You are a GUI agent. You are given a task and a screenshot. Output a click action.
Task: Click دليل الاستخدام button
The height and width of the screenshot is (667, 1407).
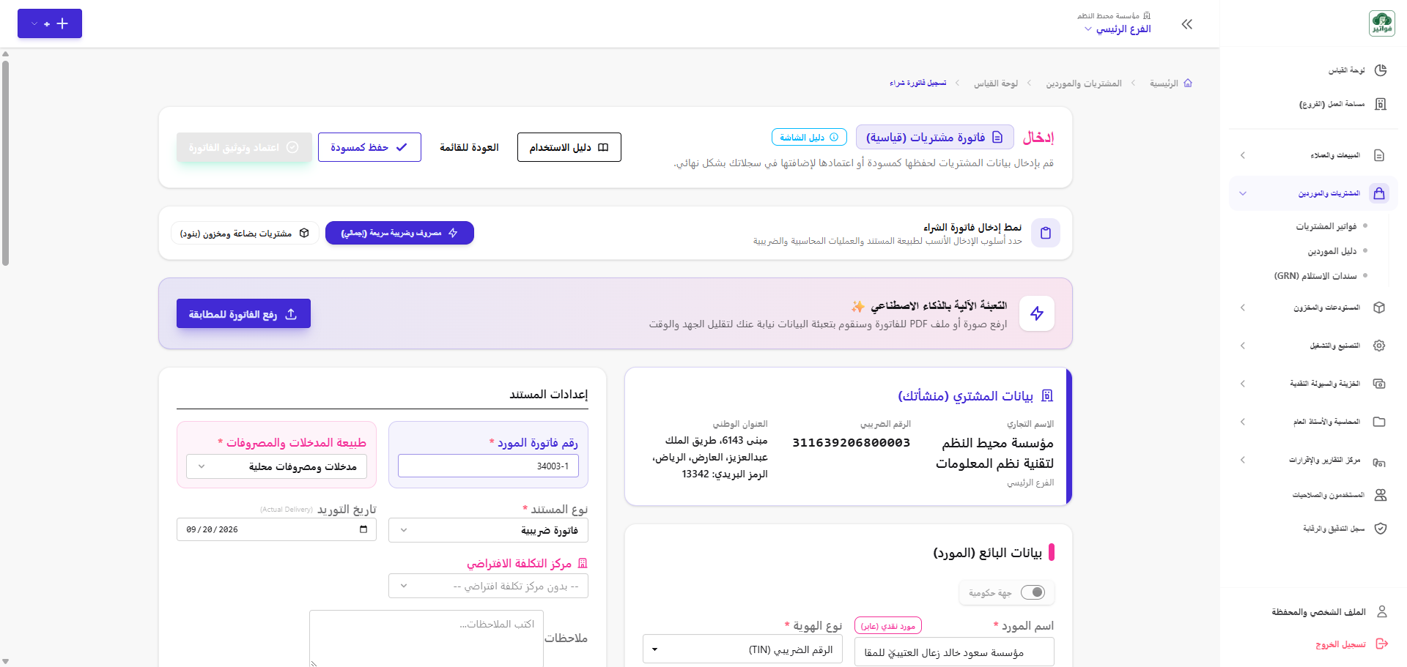(x=569, y=147)
